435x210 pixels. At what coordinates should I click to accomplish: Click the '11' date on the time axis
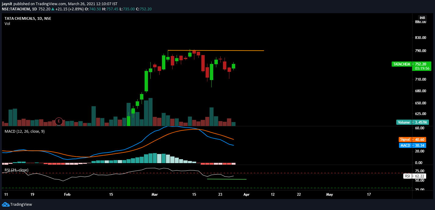pyautogui.click(x=7, y=194)
